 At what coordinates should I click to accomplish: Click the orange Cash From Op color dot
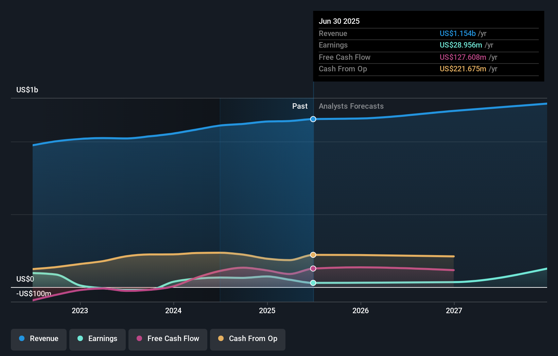(221, 339)
